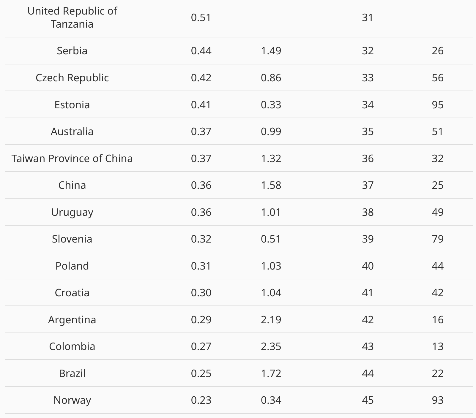
Task: Click the Serbia country name
Action: 72,51
